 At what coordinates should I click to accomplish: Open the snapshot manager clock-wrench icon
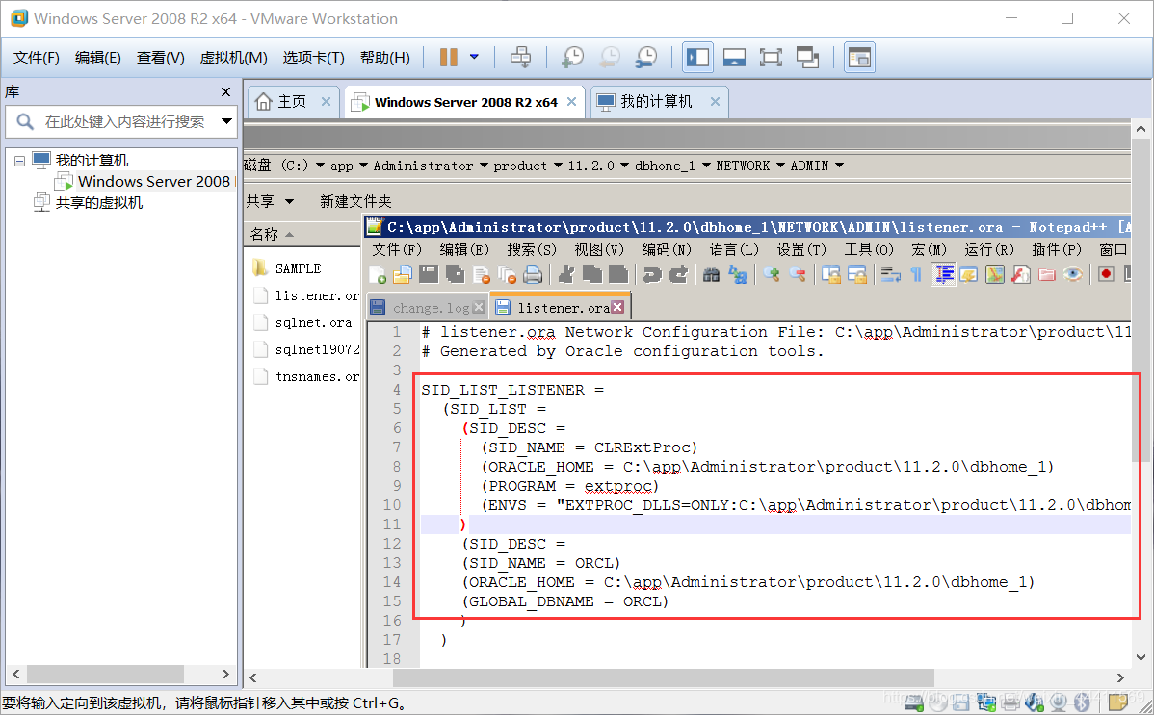tap(645, 58)
